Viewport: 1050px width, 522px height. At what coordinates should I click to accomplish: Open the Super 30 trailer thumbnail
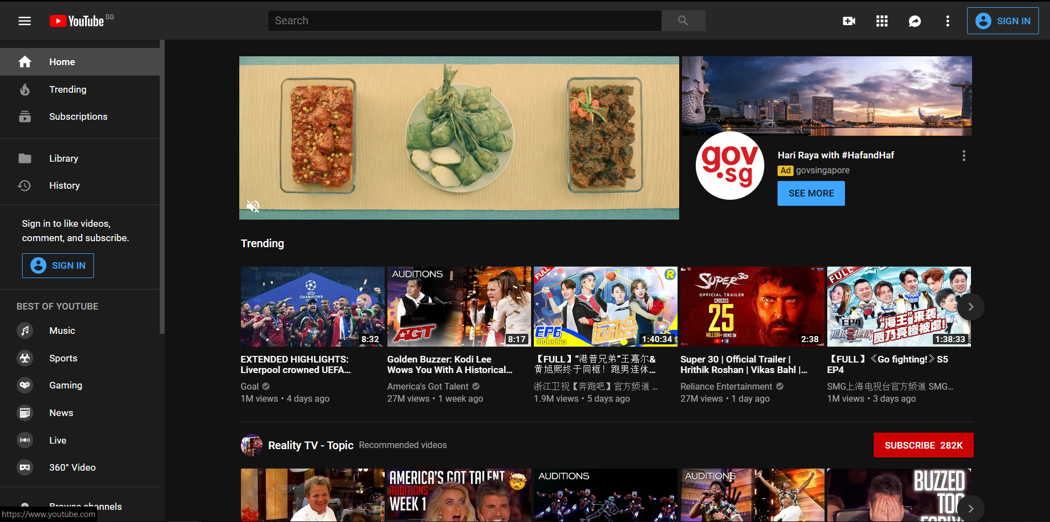point(752,307)
